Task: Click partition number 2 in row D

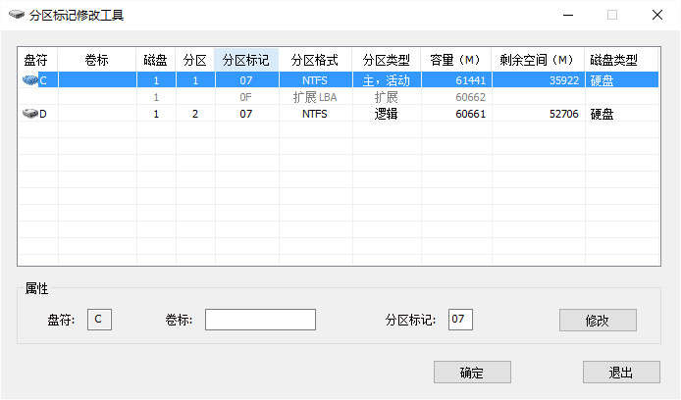Action: point(195,114)
